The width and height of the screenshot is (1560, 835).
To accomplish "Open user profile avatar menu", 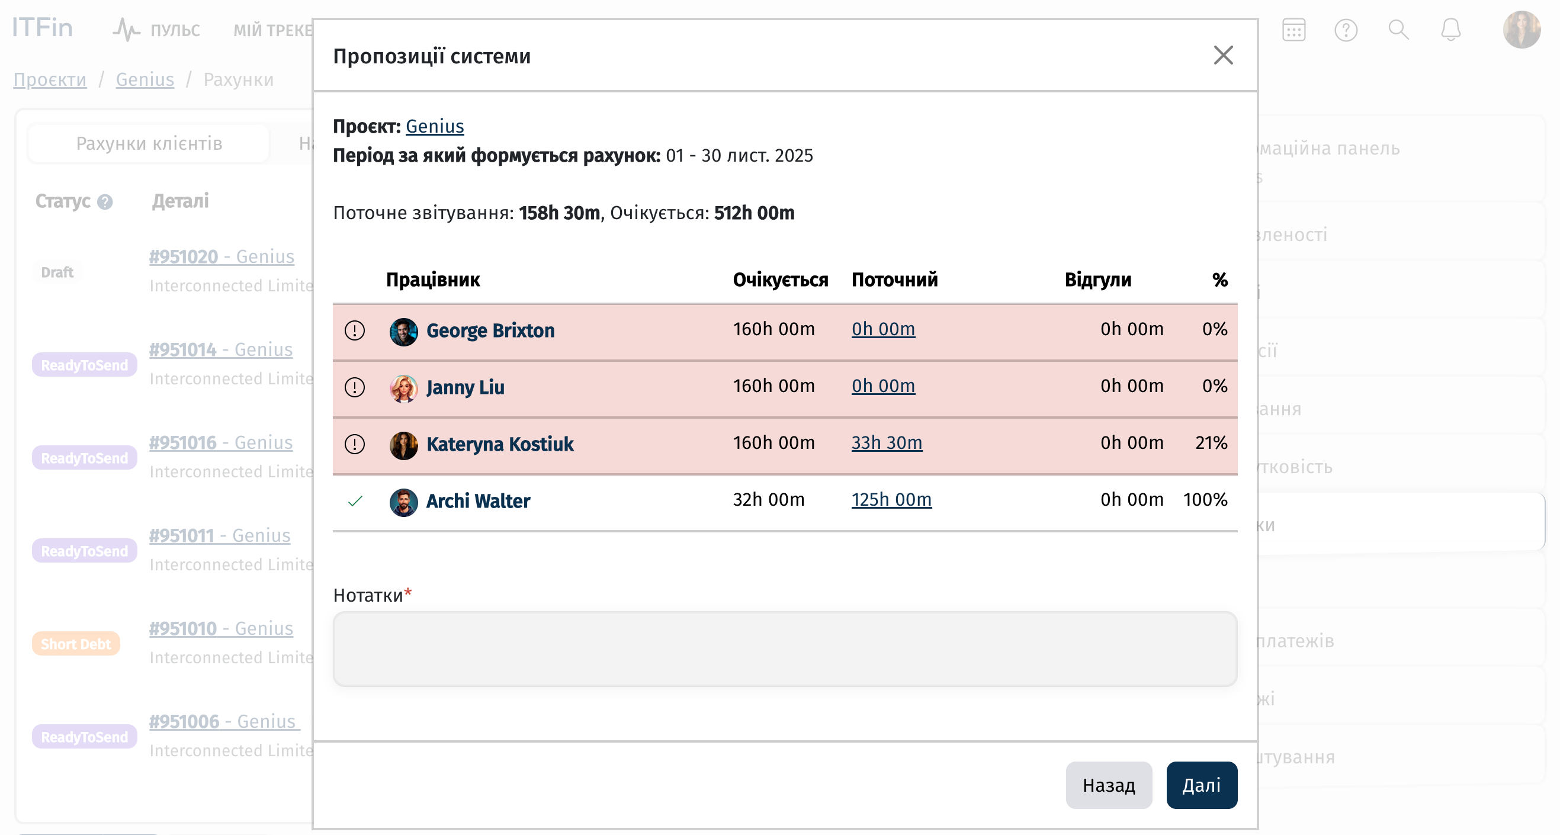I will point(1521,30).
